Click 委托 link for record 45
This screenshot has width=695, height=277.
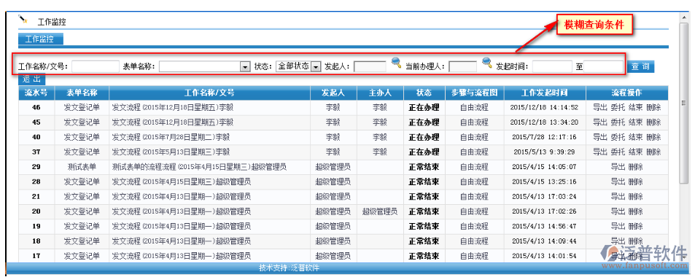pyautogui.click(x=618, y=122)
